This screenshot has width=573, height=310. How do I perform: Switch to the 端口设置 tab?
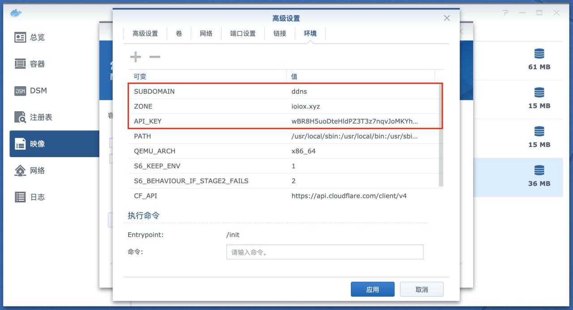coord(243,34)
